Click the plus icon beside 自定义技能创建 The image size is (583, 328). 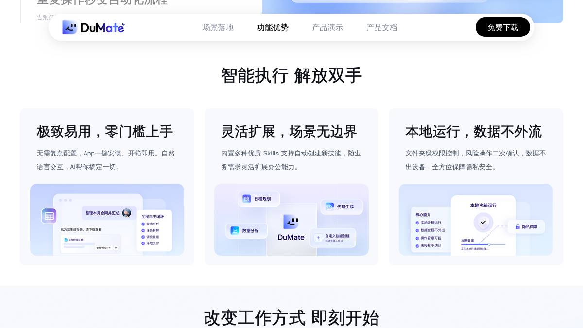click(318, 238)
